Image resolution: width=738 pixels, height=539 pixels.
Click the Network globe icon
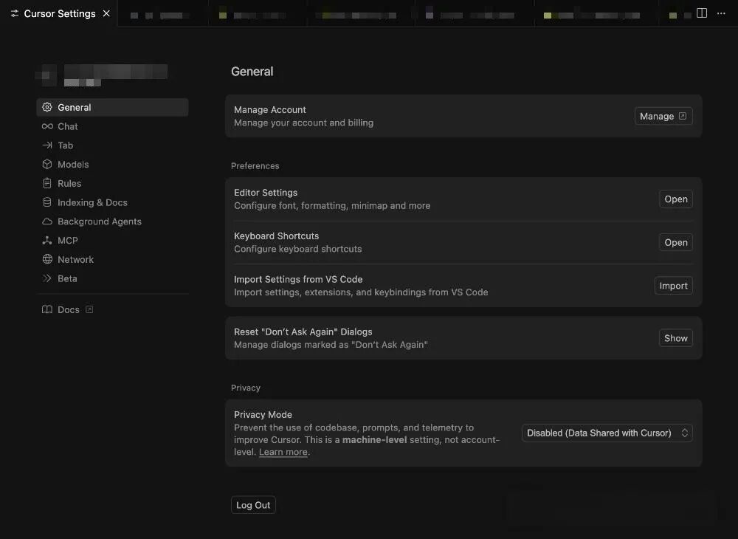click(47, 259)
